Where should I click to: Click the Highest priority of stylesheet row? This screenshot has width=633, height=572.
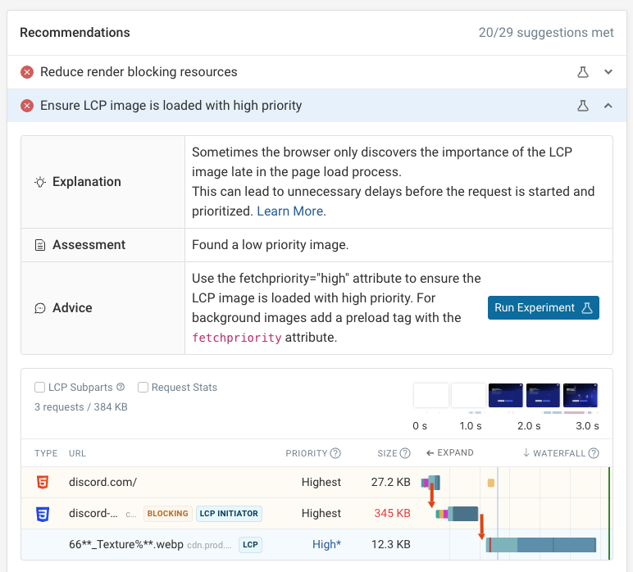tap(321, 513)
